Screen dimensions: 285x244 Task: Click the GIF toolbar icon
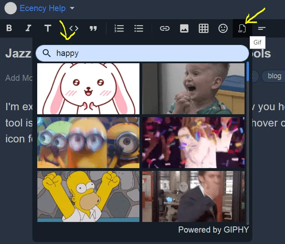(x=242, y=28)
